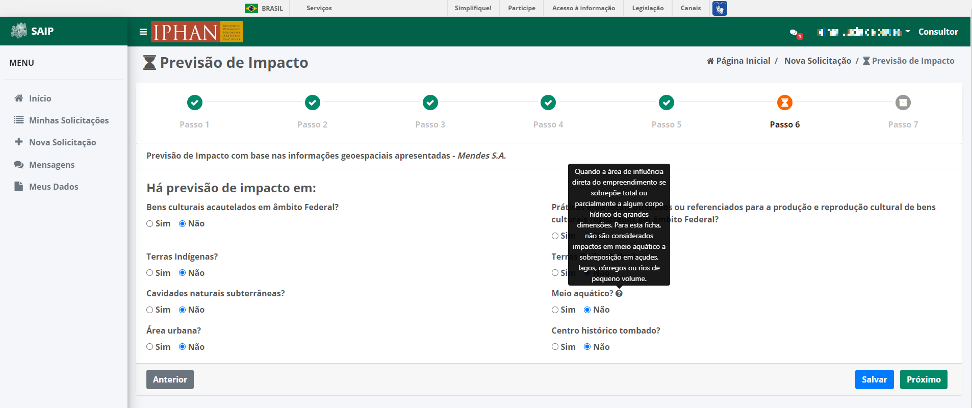
Task: Click the home icon in breadcrumb
Action: pos(710,61)
